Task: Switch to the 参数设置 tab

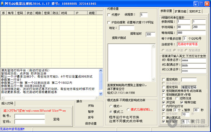Action: point(166,11)
